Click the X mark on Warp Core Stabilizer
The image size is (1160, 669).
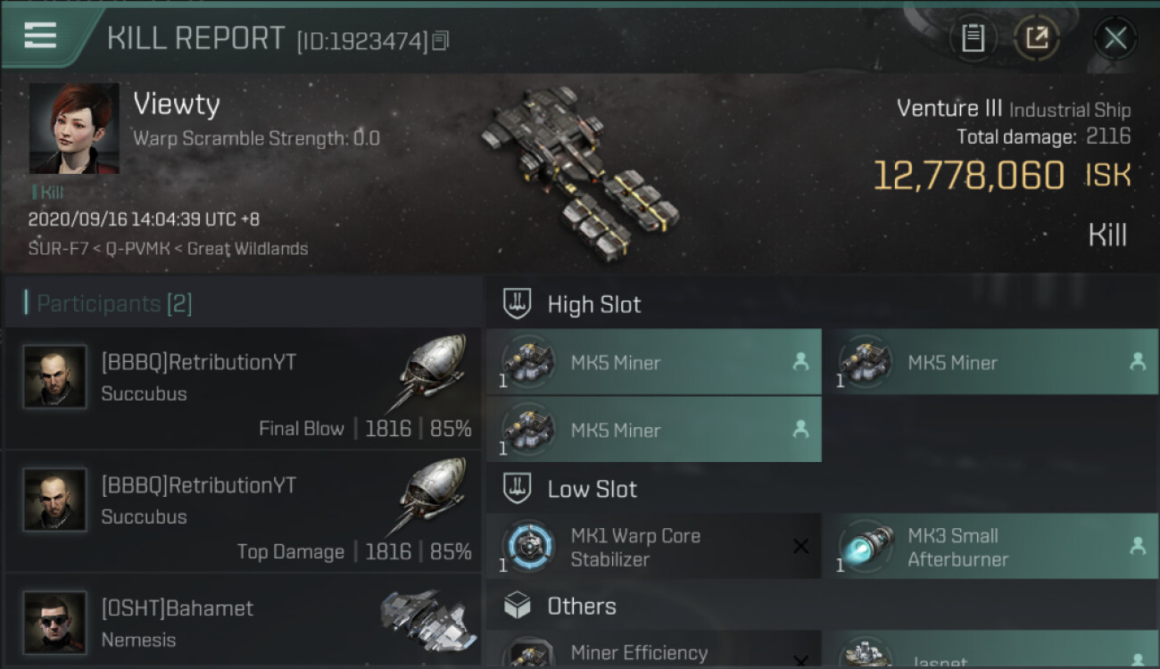(x=800, y=547)
